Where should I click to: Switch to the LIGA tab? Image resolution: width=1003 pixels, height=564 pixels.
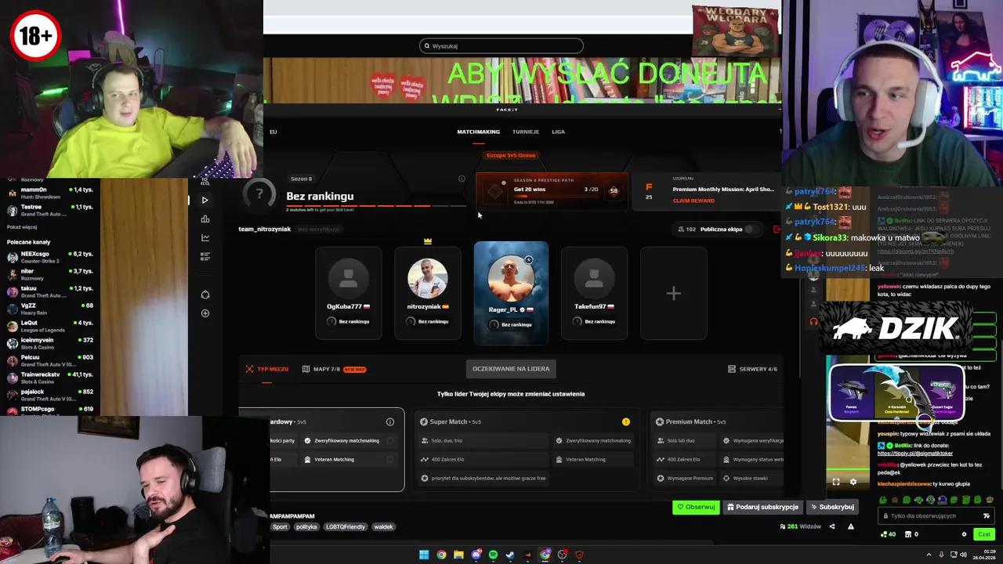pyautogui.click(x=558, y=132)
